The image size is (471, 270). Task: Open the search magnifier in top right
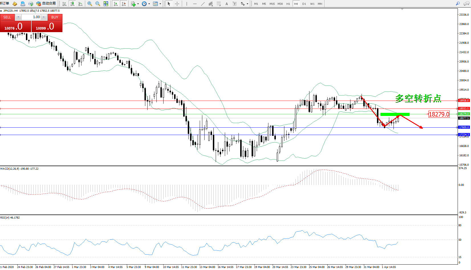pos(458,4)
